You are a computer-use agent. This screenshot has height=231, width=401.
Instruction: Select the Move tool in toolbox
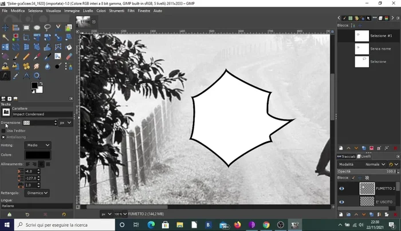pyautogui.click(x=5, y=27)
